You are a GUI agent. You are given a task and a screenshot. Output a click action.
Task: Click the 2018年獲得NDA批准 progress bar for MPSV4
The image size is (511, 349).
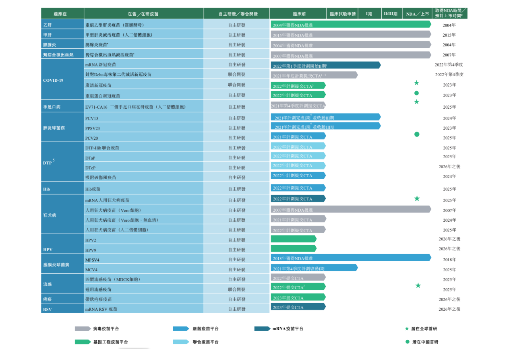[350, 258]
